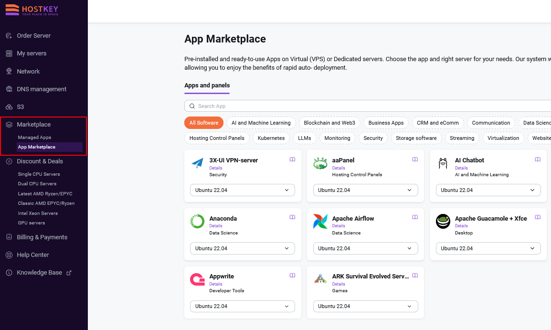
Task: Open the ARK Survival Evolved docs book icon
Action: click(x=415, y=276)
